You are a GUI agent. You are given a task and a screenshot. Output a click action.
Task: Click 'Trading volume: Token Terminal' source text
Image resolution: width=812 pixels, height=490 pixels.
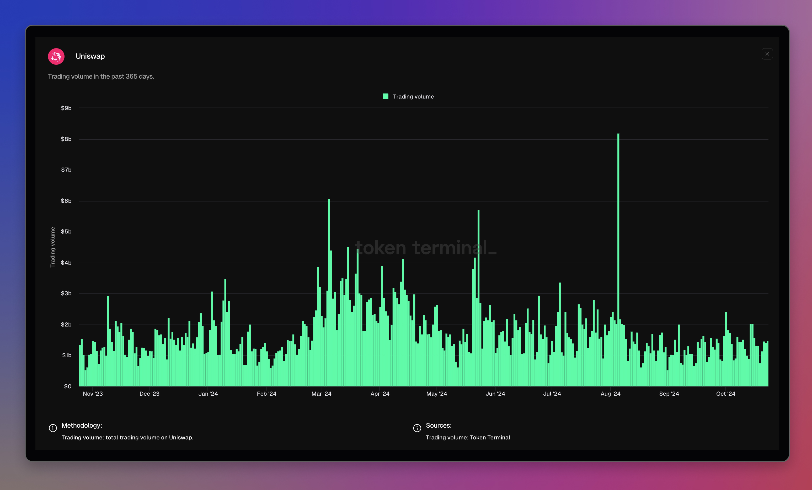[x=468, y=438]
